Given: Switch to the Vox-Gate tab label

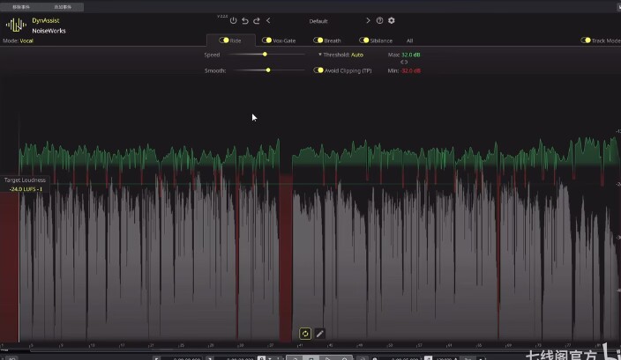Looking at the screenshot, I should 284,40.
